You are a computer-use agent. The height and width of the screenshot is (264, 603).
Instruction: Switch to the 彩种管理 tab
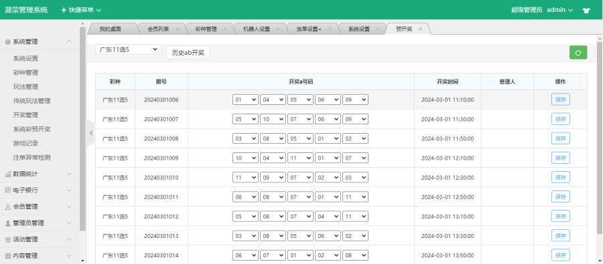[206, 29]
